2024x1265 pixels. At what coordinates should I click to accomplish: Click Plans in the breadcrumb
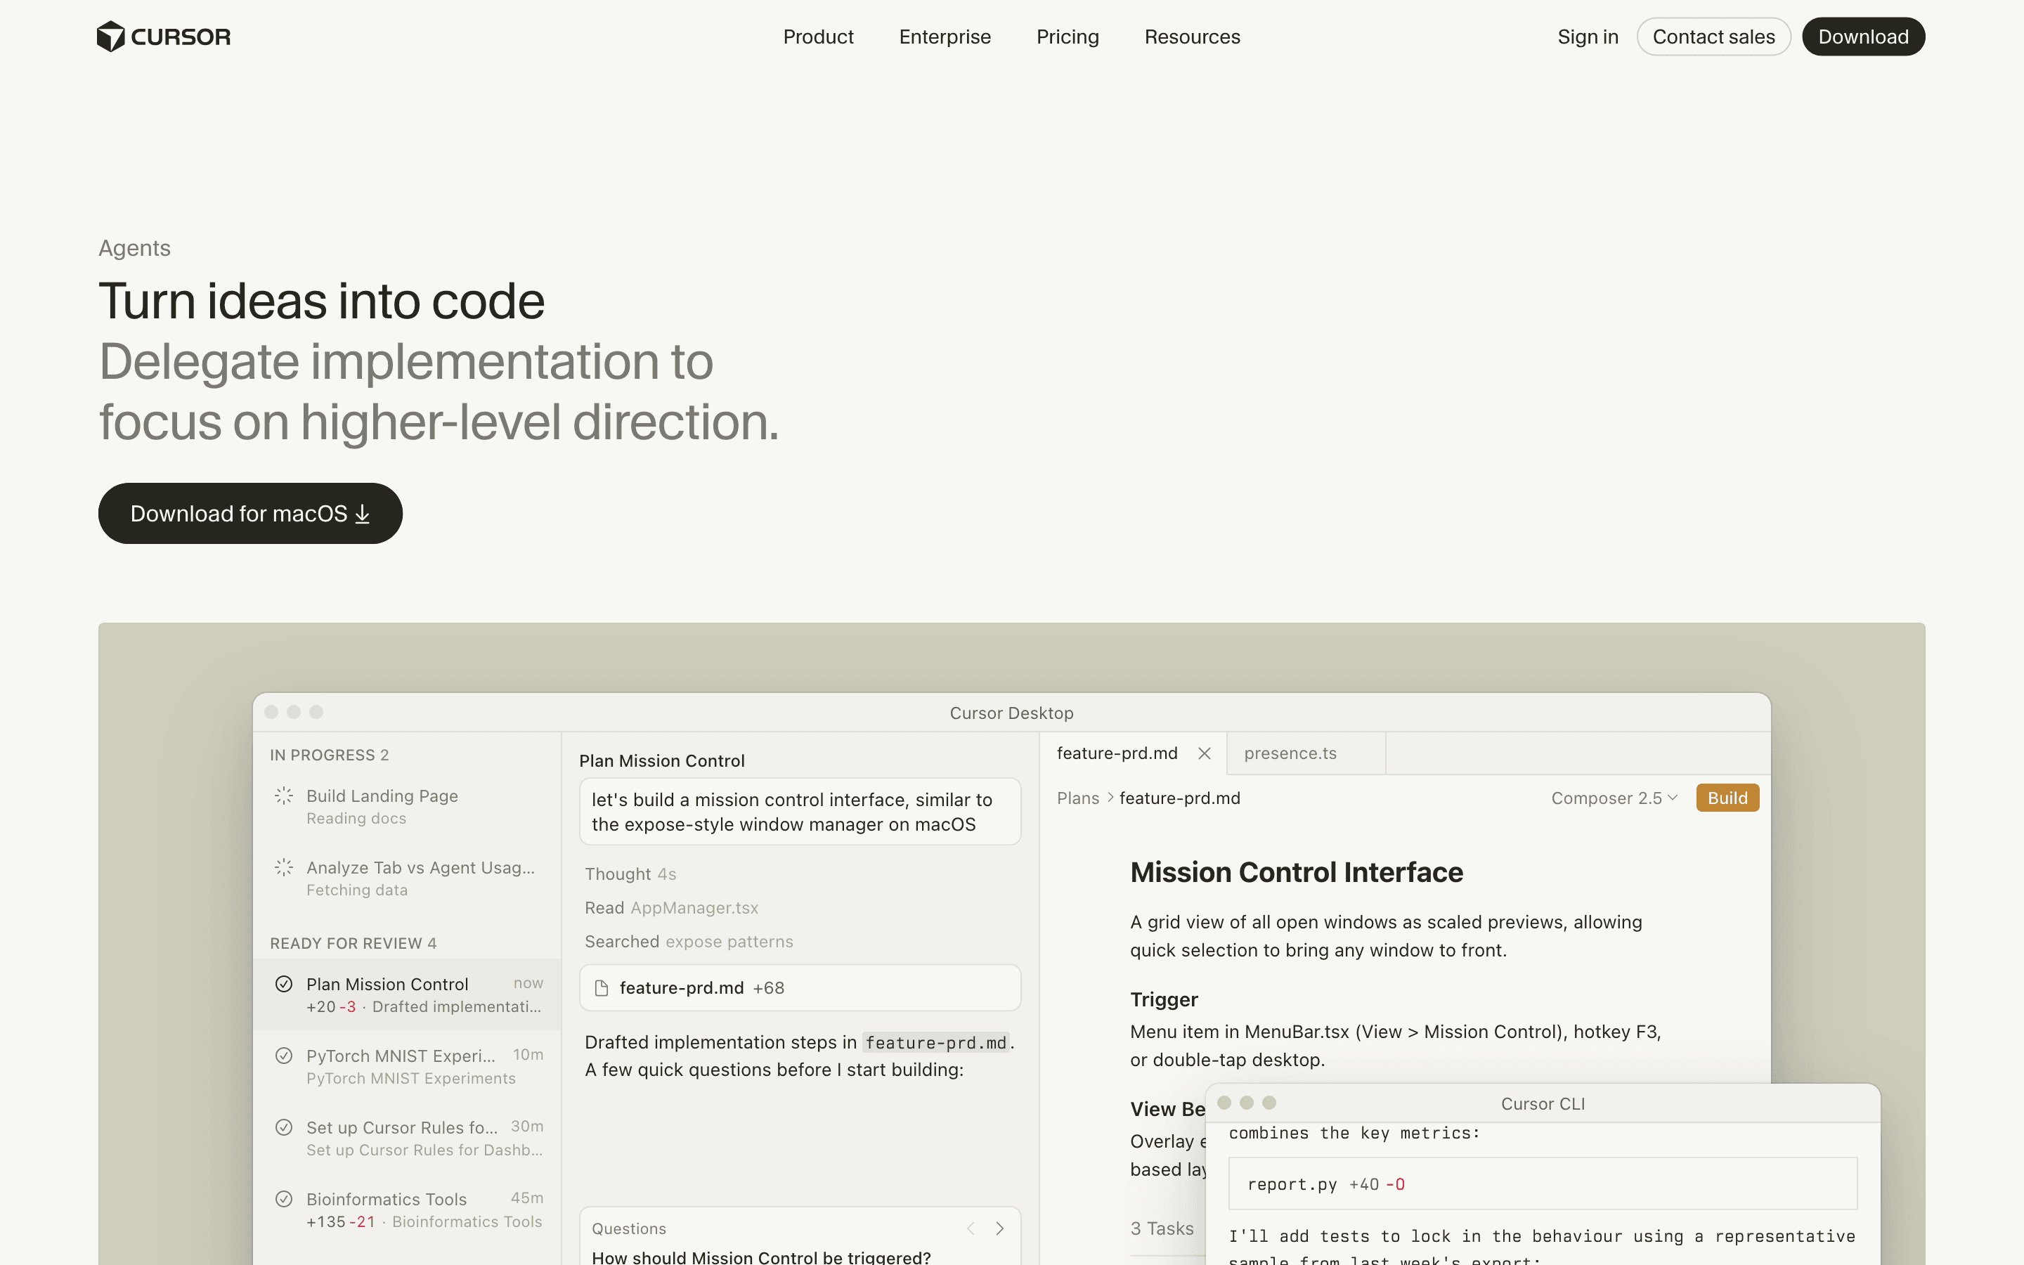[x=1077, y=798]
